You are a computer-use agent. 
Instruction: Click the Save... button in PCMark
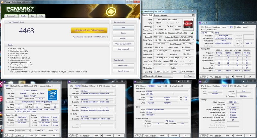[124, 33]
